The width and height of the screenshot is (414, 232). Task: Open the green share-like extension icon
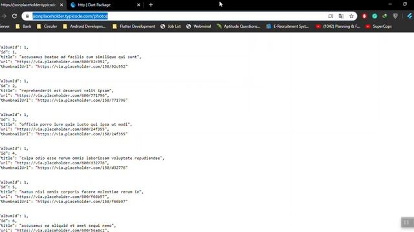[x=385, y=16]
